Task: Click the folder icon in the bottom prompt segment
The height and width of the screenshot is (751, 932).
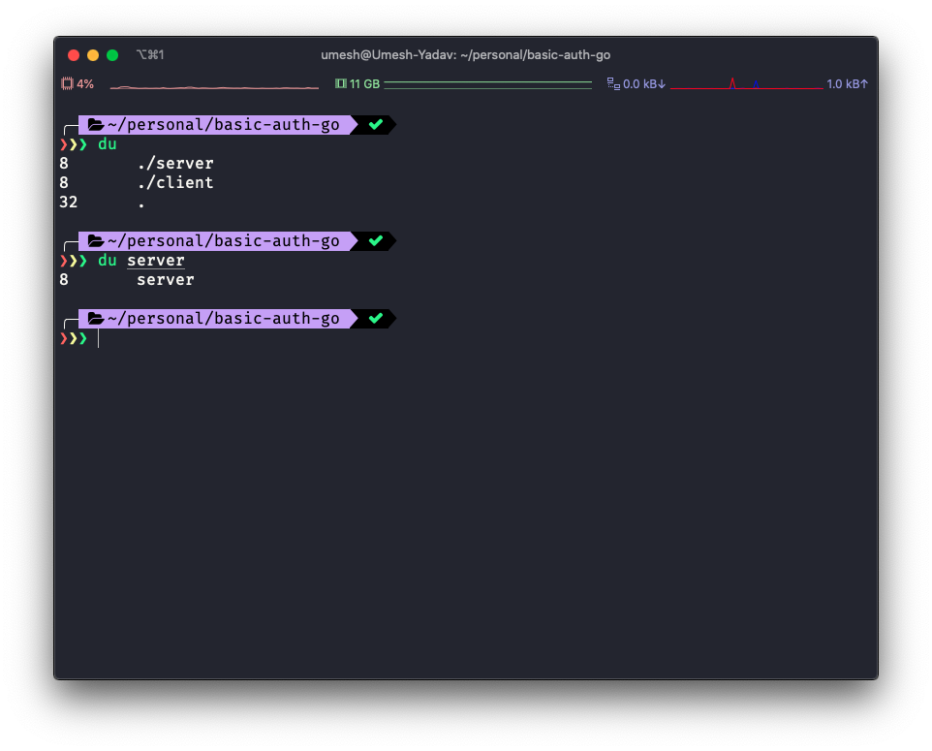Action: [x=94, y=318]
